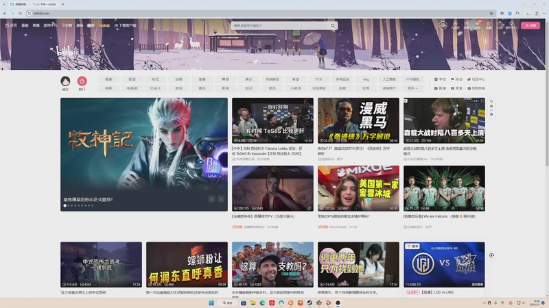
Task: Select the 人工智能 category chip
Action: [389, 79]
